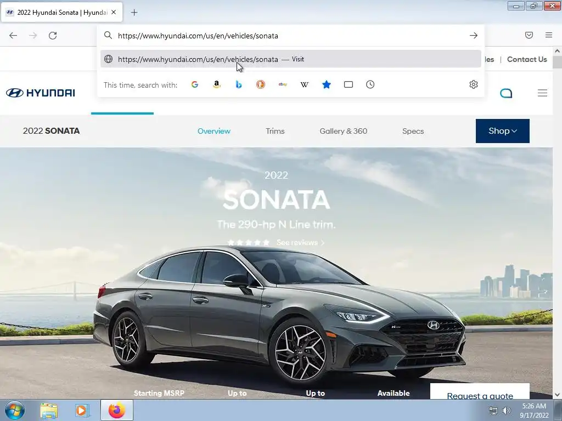Click the five-star rating display
562x421 pixels.
tap(249, 243)
